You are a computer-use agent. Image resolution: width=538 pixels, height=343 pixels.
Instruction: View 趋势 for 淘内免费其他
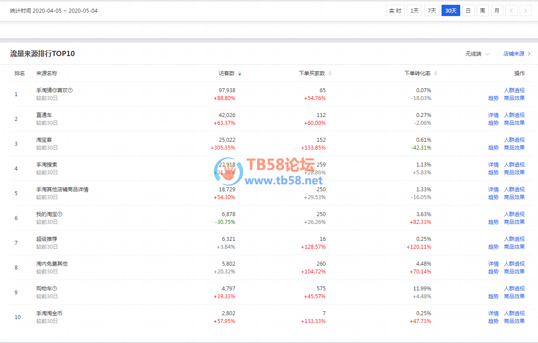click(x=493, y=272)
